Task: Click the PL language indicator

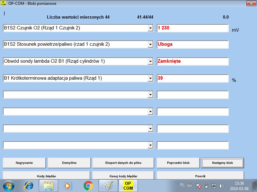Action: tap(182, 185)
